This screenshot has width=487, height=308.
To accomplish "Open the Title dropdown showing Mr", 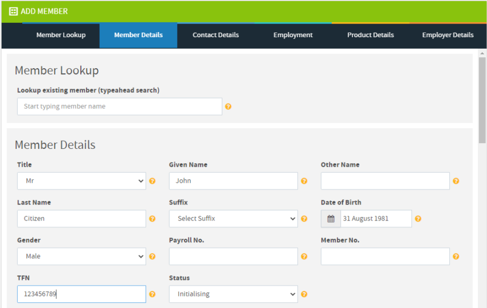I will pos(81,181).
